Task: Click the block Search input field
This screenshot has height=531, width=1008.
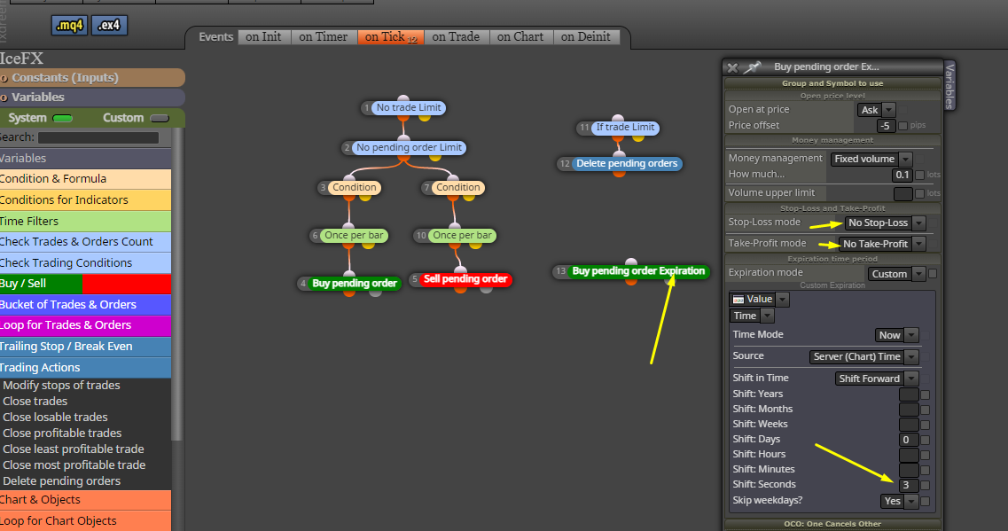Action: [x=98, y=137]
